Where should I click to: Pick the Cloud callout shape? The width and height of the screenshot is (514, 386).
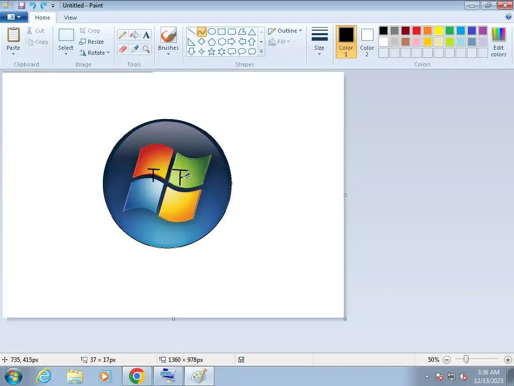pos(252,52)
